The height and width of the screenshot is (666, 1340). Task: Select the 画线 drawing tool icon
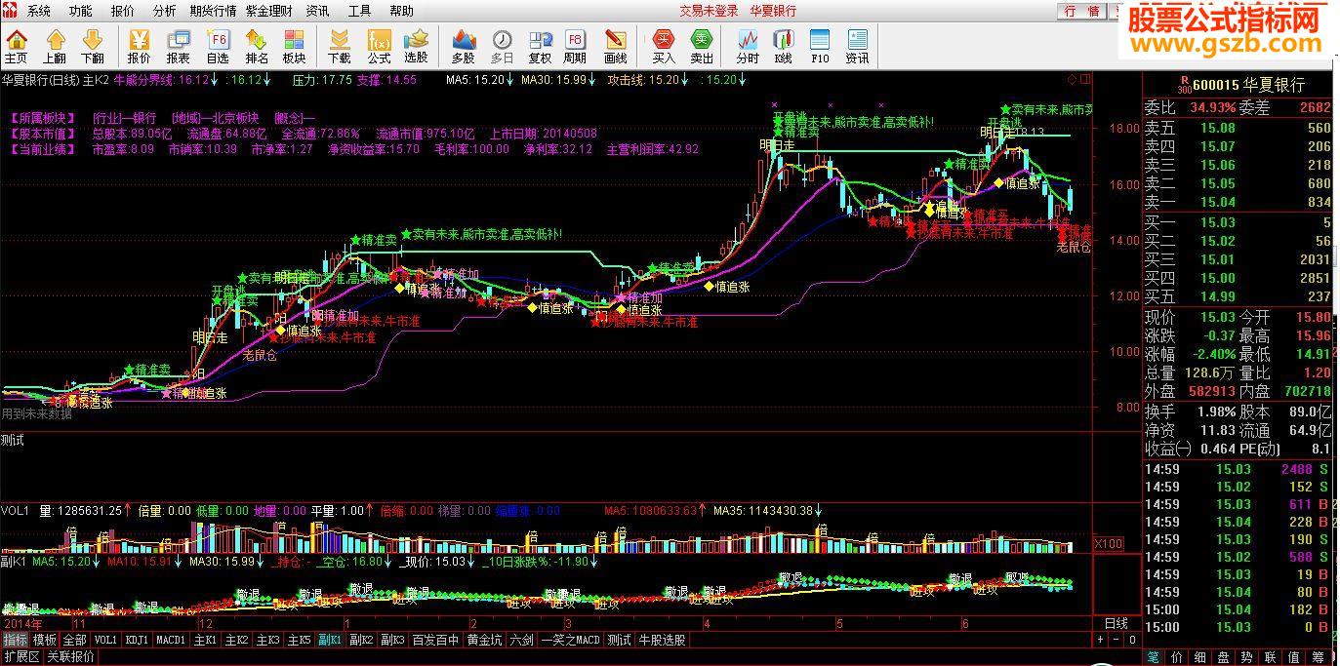pos(616,46)
